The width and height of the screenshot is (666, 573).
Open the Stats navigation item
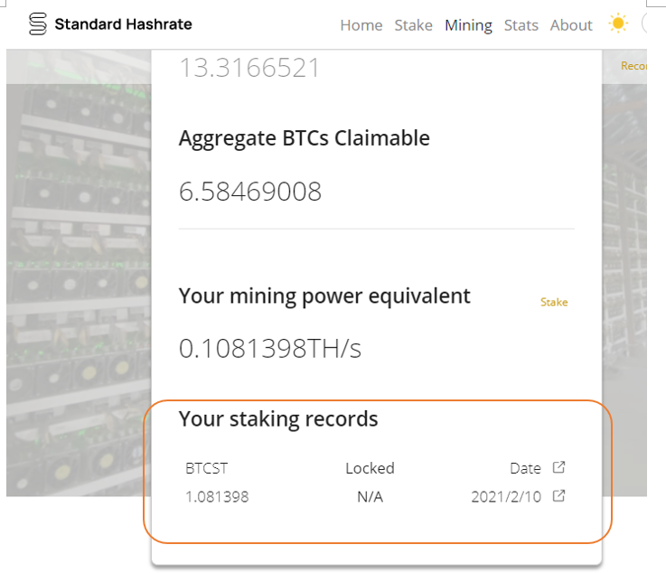click(521, 25)
